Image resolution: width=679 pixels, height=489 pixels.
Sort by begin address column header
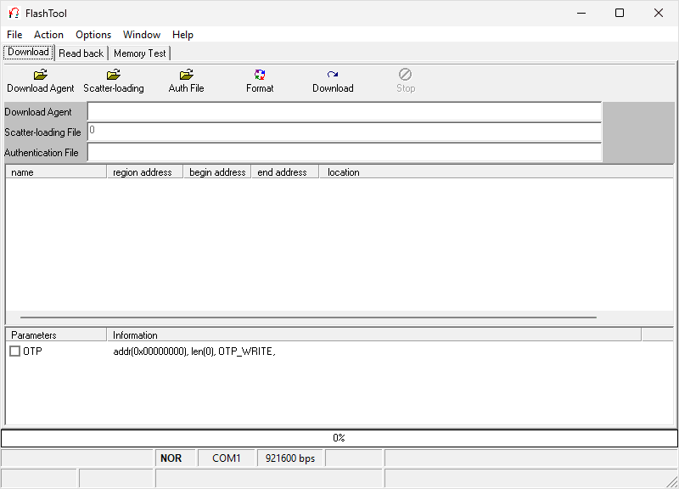click(x=217, y=172)
